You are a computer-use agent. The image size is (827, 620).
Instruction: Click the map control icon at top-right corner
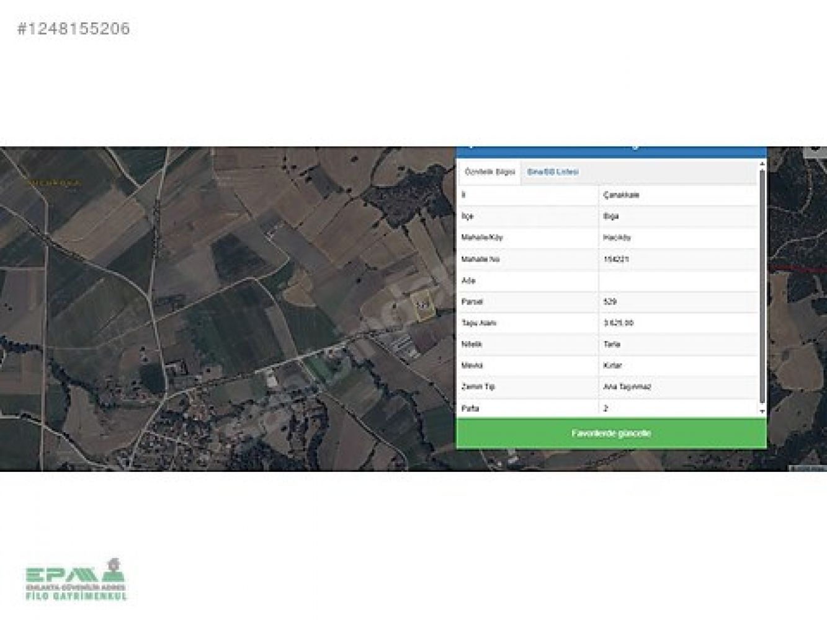[815, 151]
